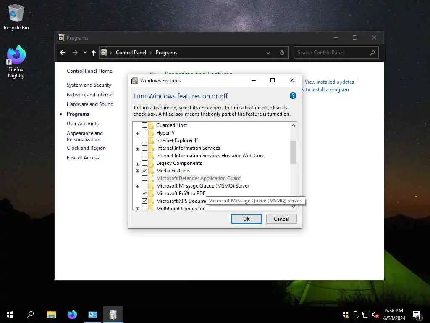This screenshot has height=323, width=430.
Task: Click the Up arrow in Programs window
Action: pyautogui.click(x=94, y=53)
